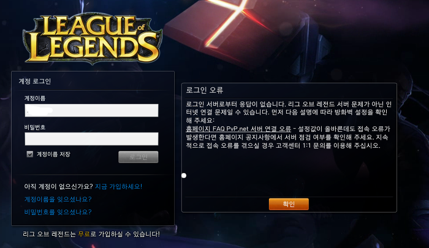The height and width of the screenshot is (248, 429).
Task: Click the yellow 무료 word at bottom
Action: tap(84, 234)
